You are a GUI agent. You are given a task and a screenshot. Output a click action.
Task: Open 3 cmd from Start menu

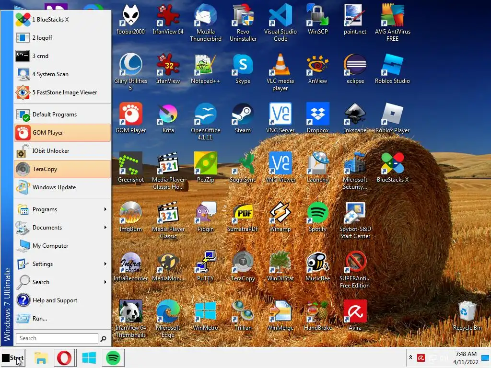(x=63, y=56)
